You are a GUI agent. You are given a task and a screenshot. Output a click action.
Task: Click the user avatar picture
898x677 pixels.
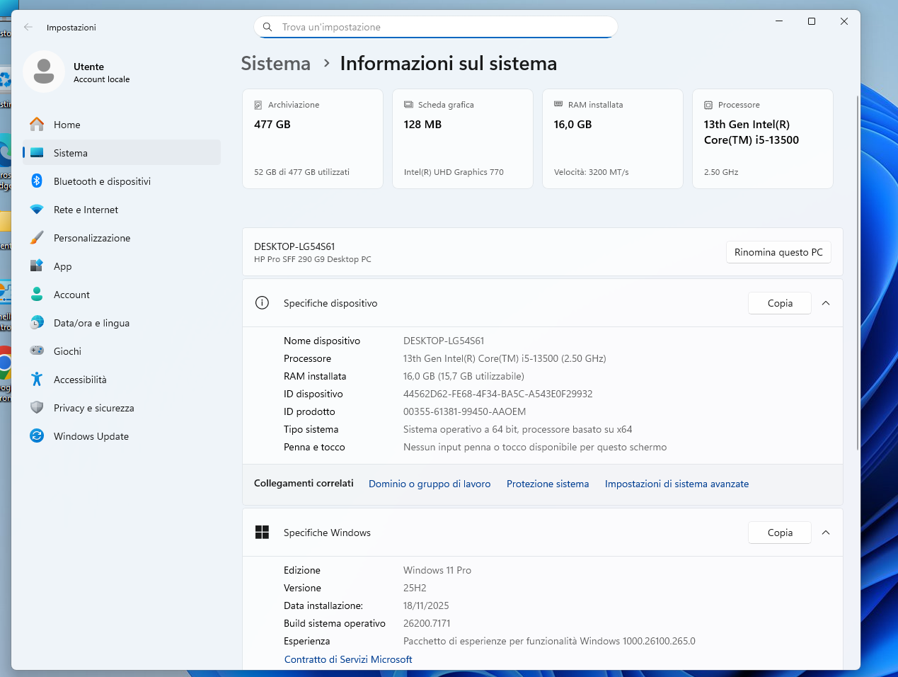[x=44, y=72]
